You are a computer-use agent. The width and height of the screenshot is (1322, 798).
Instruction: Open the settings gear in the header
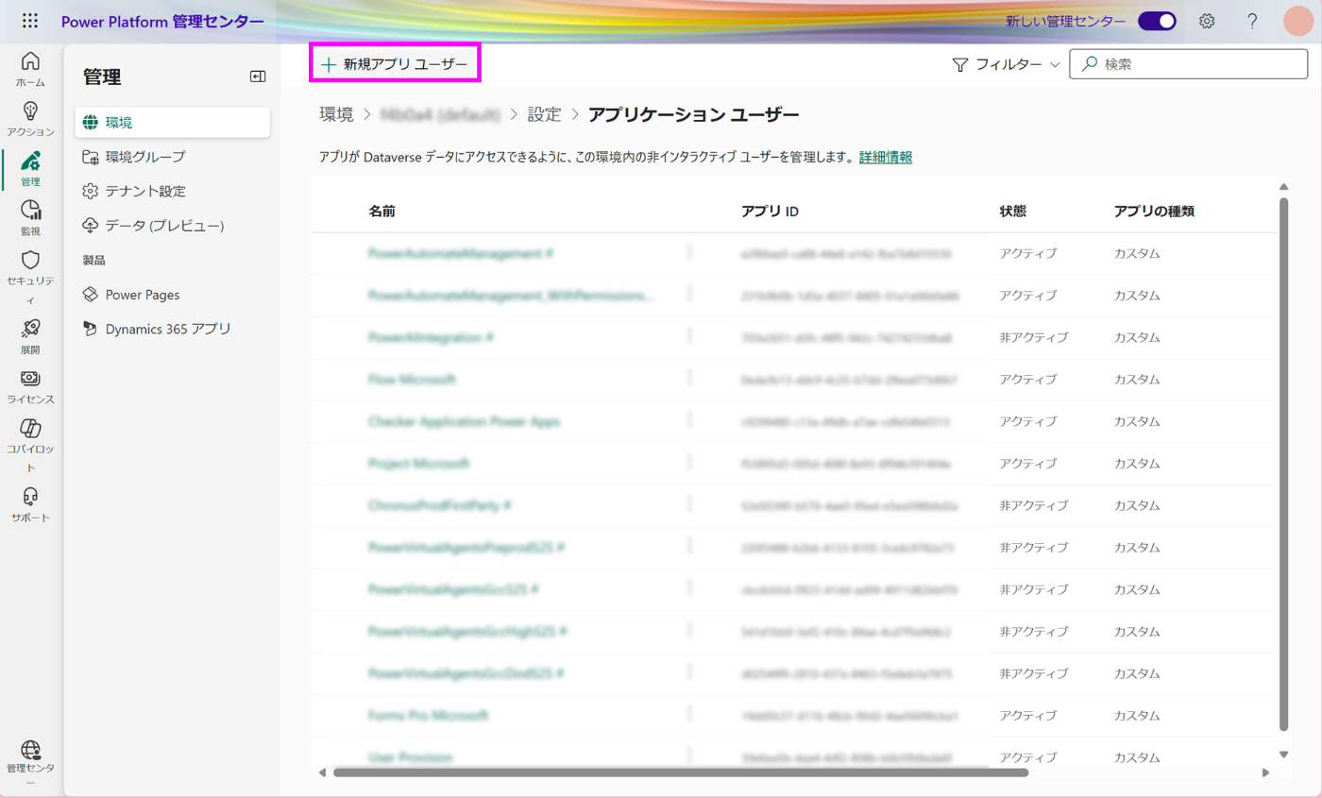[x=1207, y=21]
